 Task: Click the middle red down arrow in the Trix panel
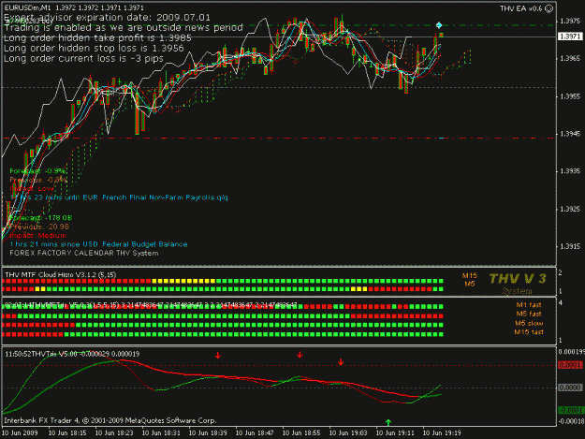coord(300,354)
